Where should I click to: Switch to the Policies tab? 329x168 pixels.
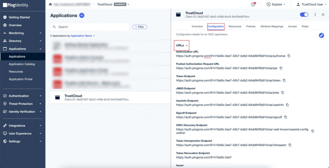[x=251, y=26]
